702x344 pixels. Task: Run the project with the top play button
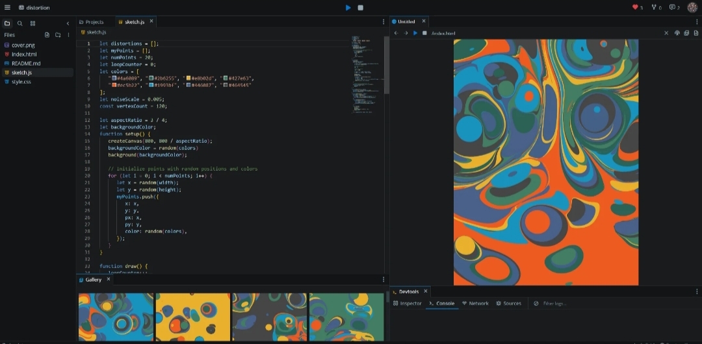tap(348, 8)
